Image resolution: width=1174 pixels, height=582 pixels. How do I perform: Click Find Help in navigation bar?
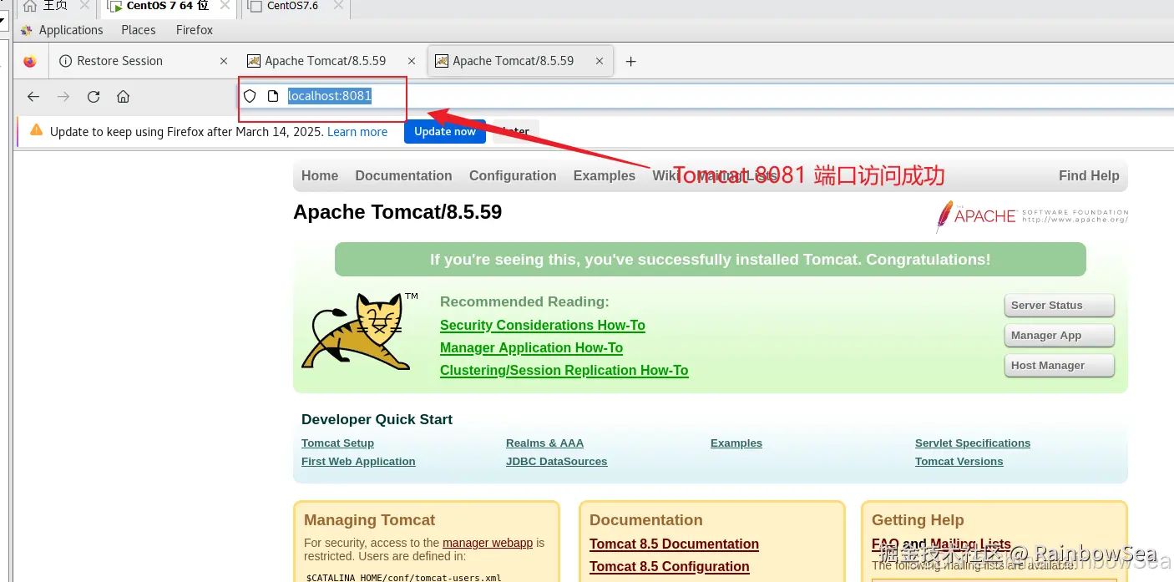[x=1089, y=176]
